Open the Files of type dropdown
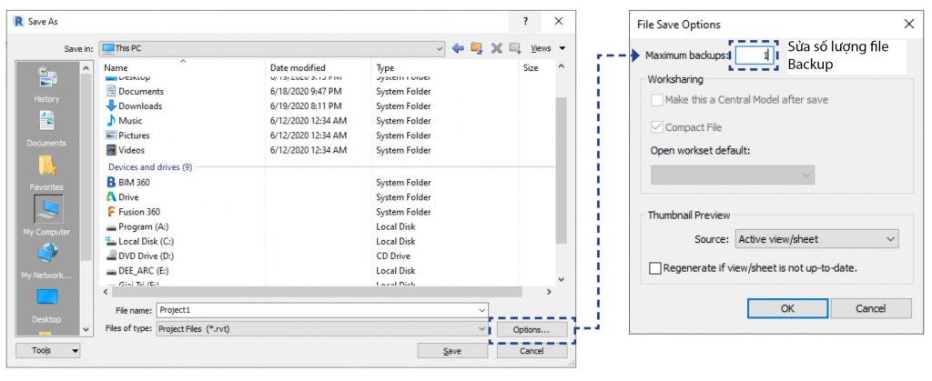 pyautogui.click(x=481, y=329)
